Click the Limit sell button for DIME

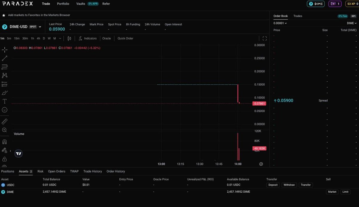[345, 192]
